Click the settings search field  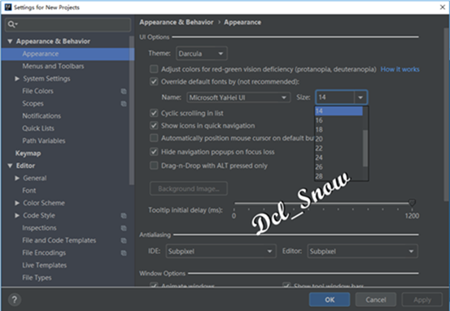(x=68, y=24)
